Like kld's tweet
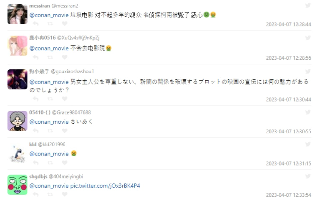 point(64,163)
